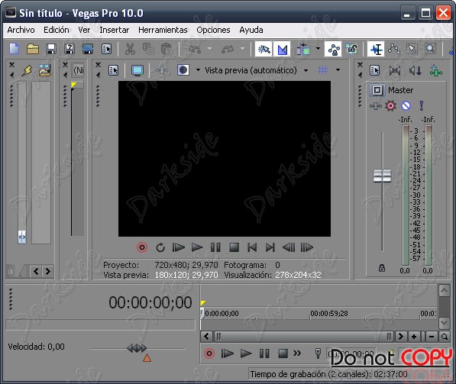Click the playback rate Velocidad slider
The width and height of the screenshot is (456, 384).
click(x=137, y=349)
